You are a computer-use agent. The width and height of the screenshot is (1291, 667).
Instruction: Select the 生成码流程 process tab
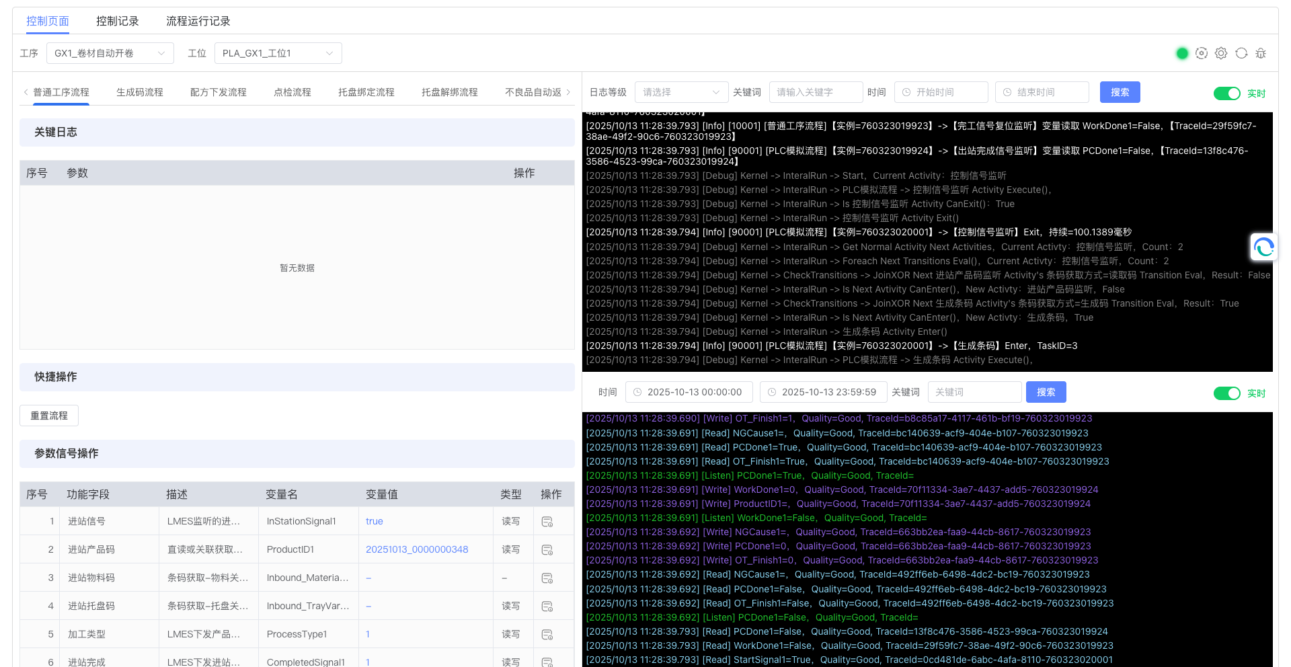click(140, 92)
